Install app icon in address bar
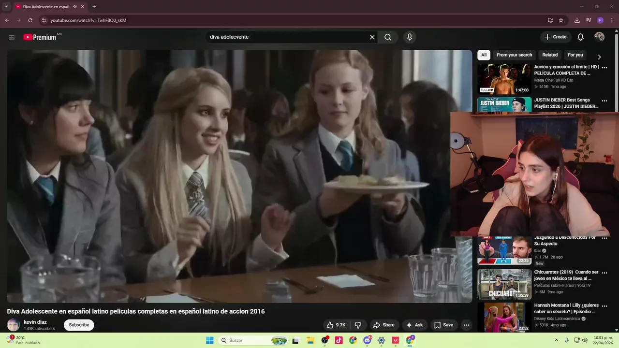 550,20
